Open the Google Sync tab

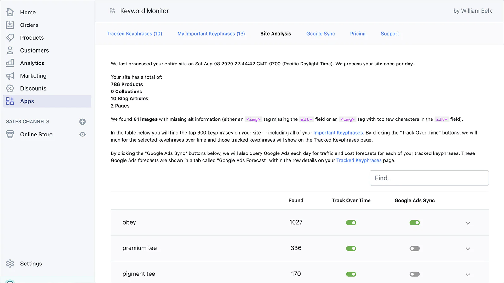[x=320, y=34]
